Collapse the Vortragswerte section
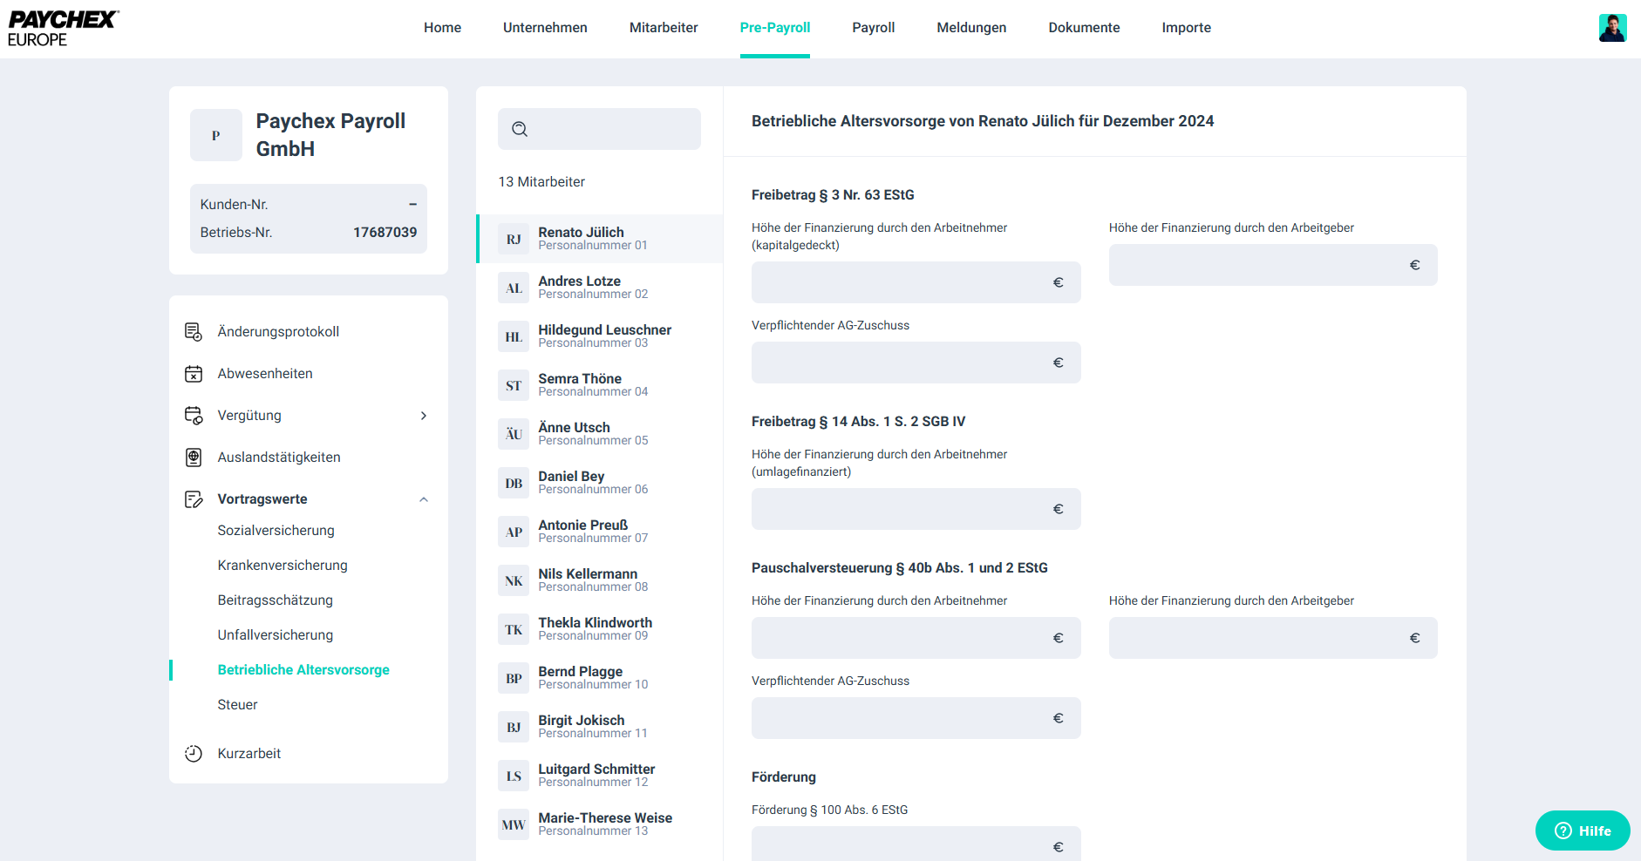The width and height of the screenshot is (1641, 861). (x=424, y=499)
